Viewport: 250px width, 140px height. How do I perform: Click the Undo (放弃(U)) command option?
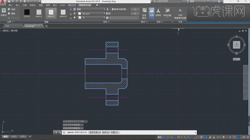106,132
